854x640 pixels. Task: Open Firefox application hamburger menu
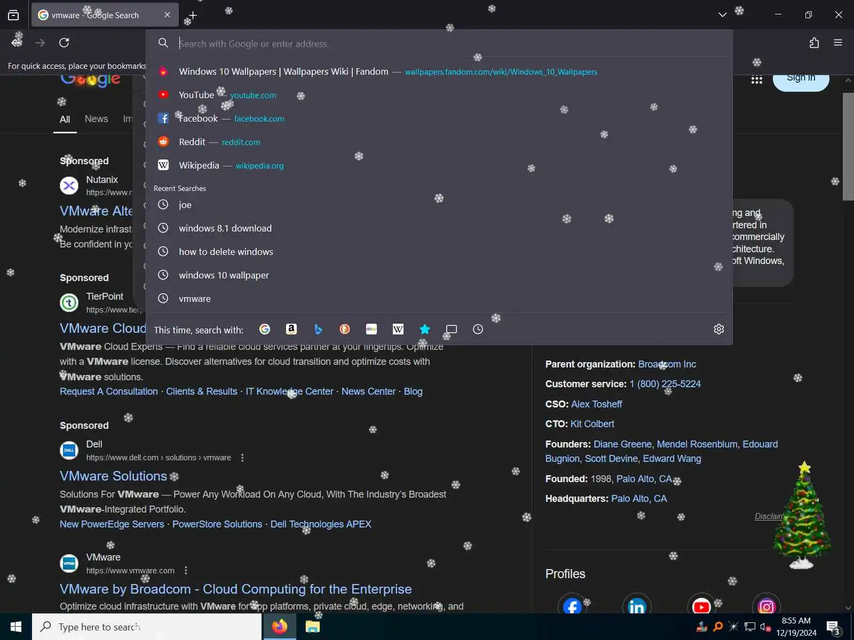pyautogui.click(x=838, y=43)
